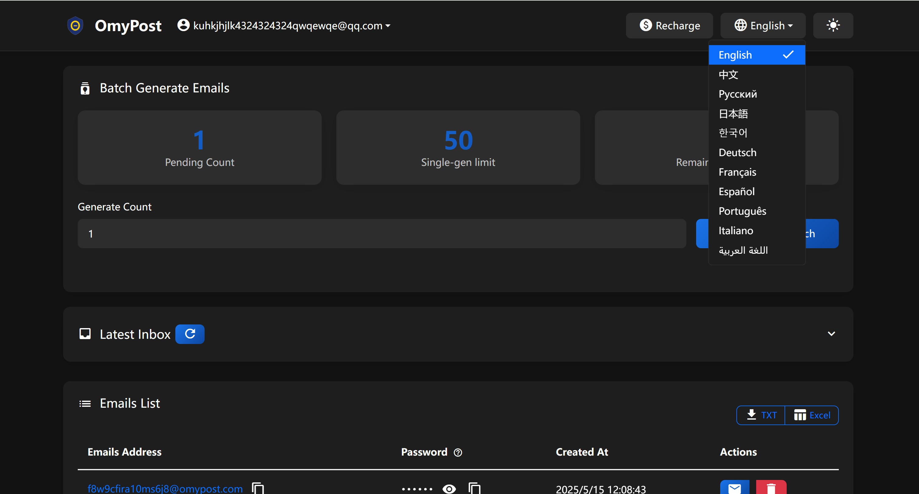Screen dimensions: 919x494
Task: Export the emails list to Excel
Action: (812, 415)
